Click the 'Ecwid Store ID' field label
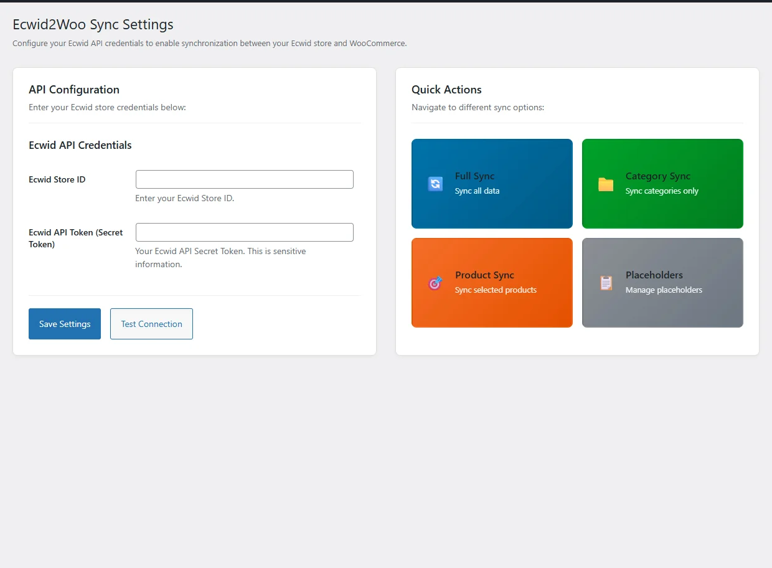This screenshot has height=568, width=772. click(x=57, y=179)
